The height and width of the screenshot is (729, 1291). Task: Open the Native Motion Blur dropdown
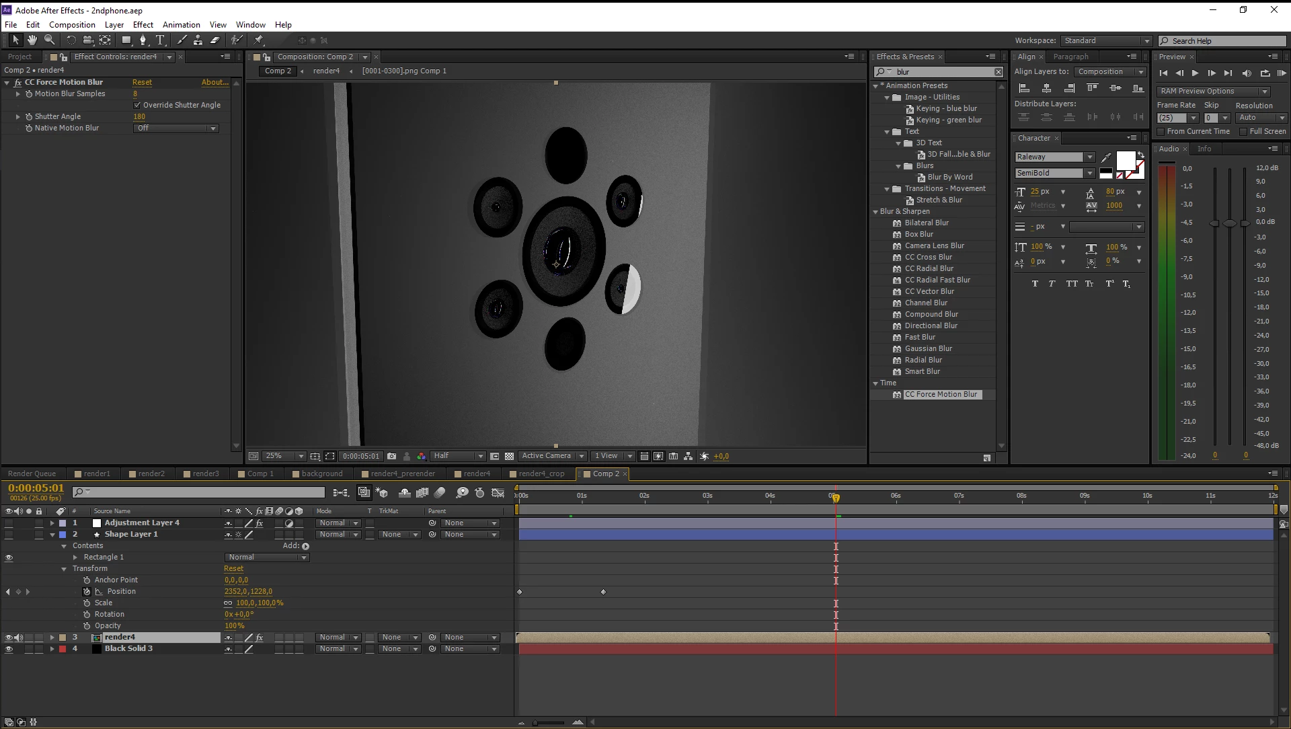click(x=176, y=128)
